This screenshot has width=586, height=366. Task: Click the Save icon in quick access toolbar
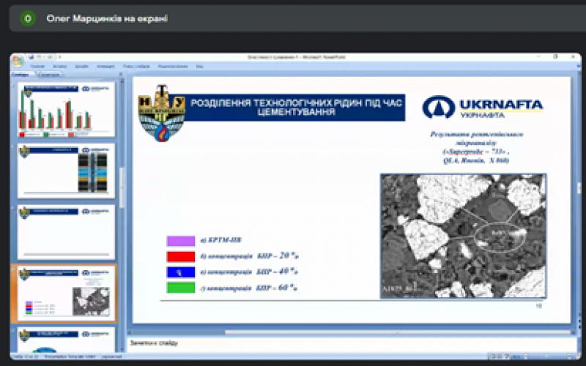(31, 57)
